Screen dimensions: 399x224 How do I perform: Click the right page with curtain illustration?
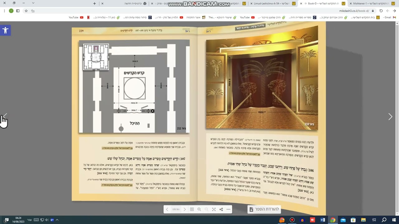tap(262, 77)
